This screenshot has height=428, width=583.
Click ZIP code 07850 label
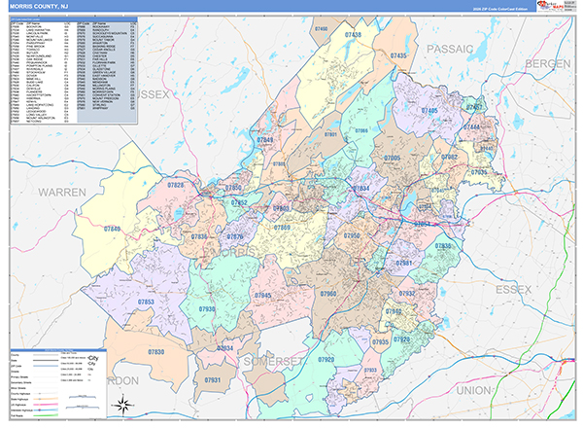tap(233, 188)
